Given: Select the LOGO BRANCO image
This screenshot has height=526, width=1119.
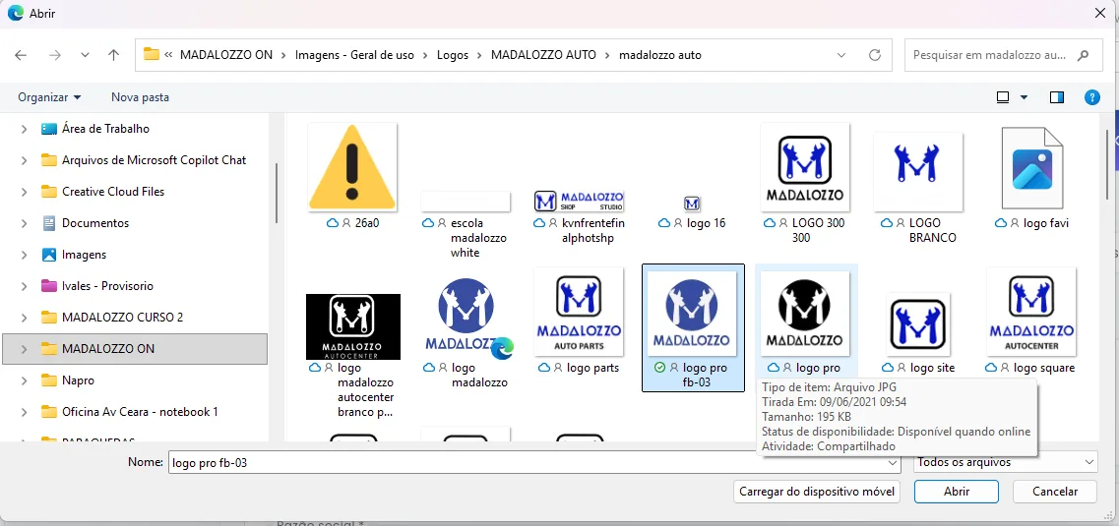Looking at the screenshot, I should [918, 188].
